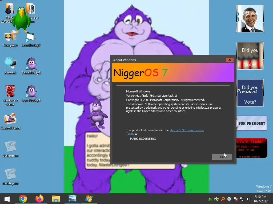The image size is (273, 204).
Task: Click the Obama Did you Vote gadget
Action: tap(250, 19)
